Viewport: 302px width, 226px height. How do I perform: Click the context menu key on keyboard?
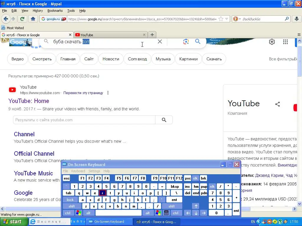pos(166,213)
